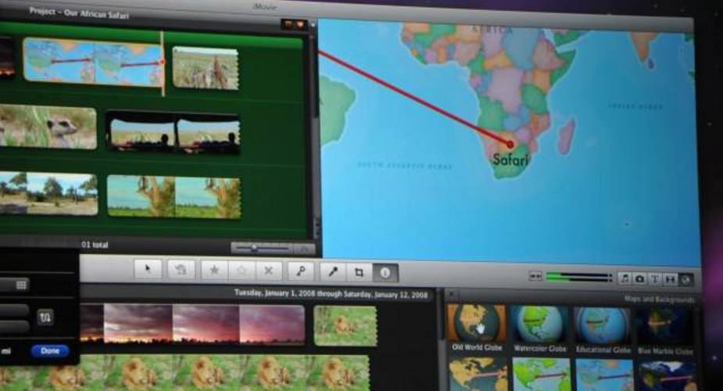
Task: Open the inspector info button
Action: pos(385,273)
